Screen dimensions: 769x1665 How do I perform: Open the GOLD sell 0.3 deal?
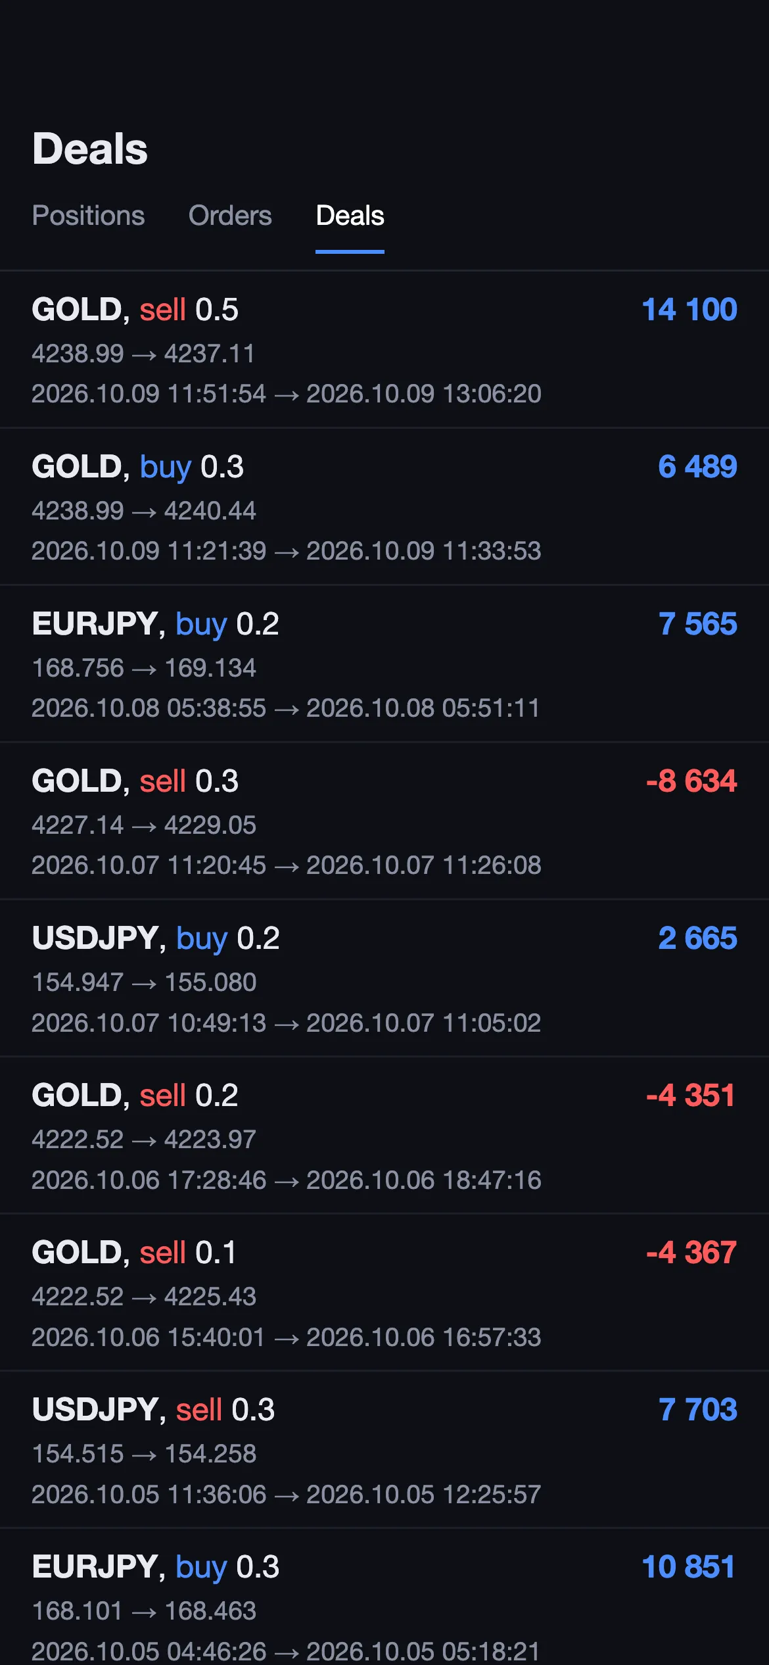pos(384,821)
